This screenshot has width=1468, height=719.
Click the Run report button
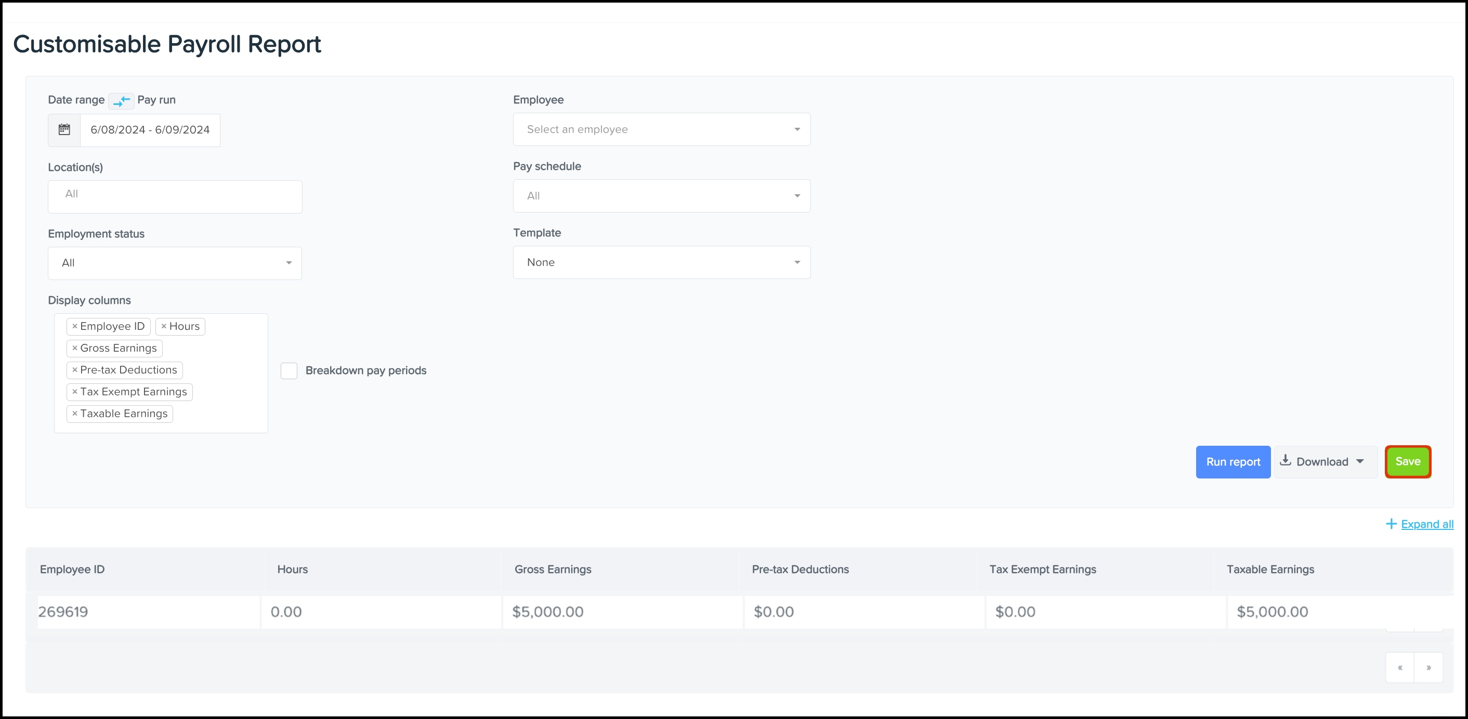pos(1233,462)
